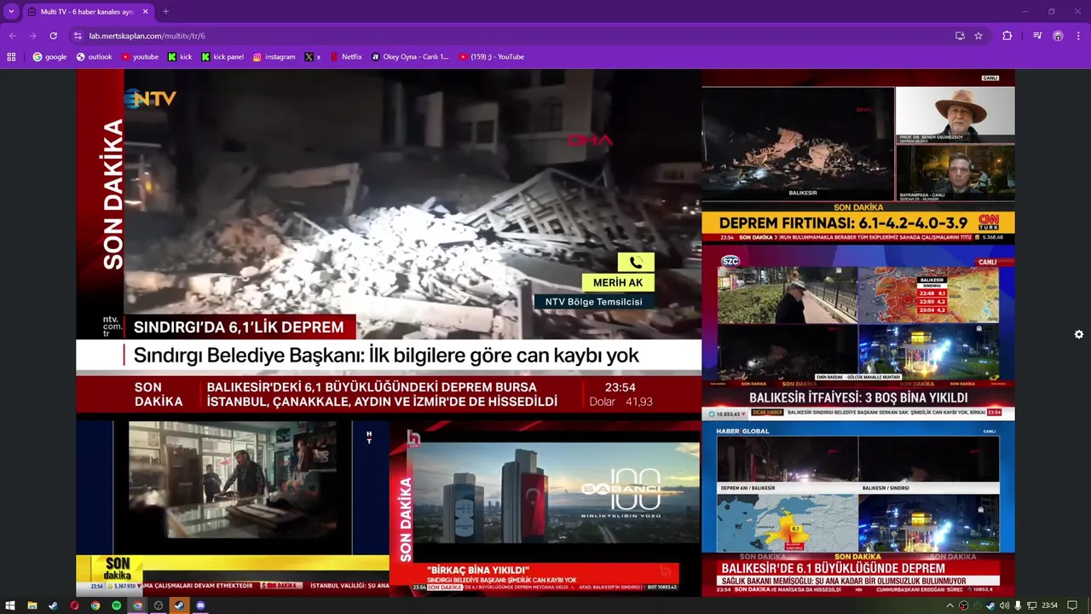Open Discord from taskbar
Image resolution: width=1091 pixels, height=614 pixels.
(x=200, y=605)
